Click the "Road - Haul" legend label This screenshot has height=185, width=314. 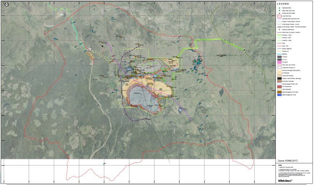coord(285,46)
